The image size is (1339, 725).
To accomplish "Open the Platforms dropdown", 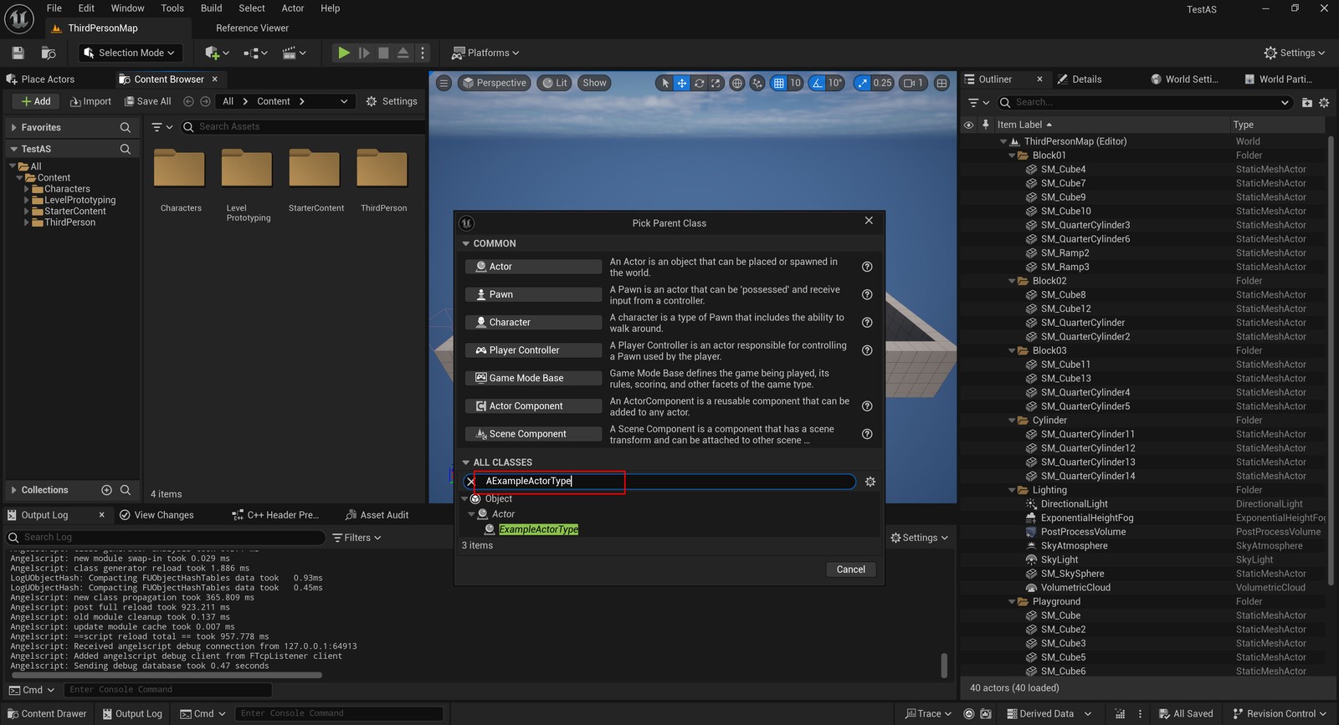I will (x=485, y=53).
